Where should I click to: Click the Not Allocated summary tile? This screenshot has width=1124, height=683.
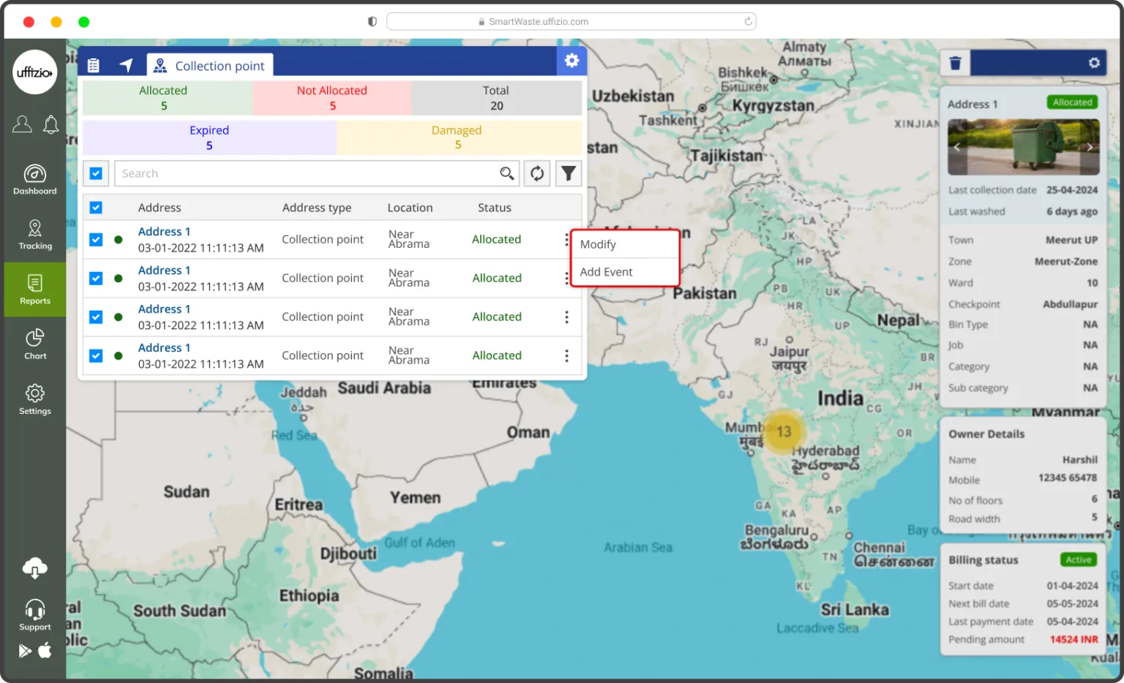click(332, 98)
